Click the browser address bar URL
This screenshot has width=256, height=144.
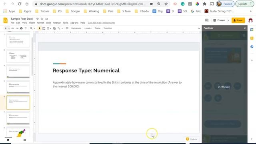pos(92,4)
